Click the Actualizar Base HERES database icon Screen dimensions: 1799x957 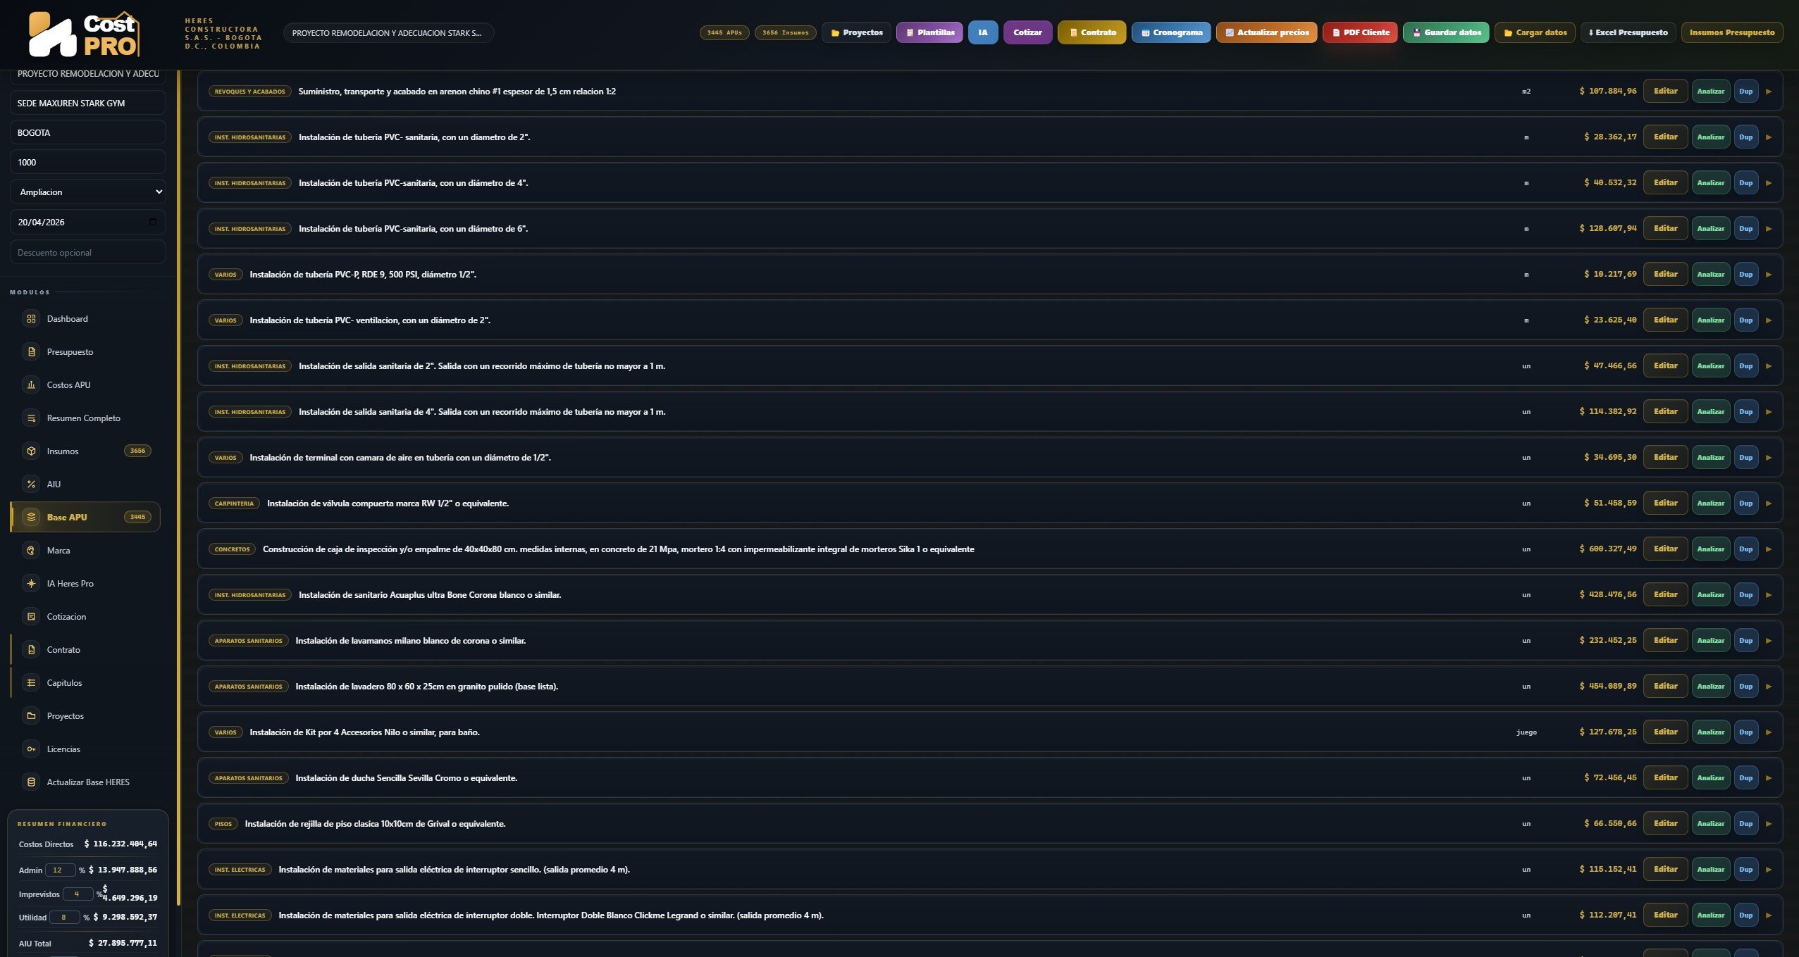(x=31, y=782)
